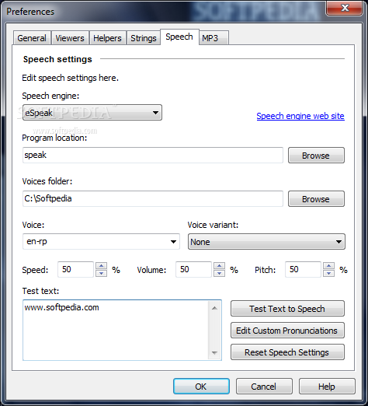
Task: Increase Volume with the up arrow
Action: coord(219,266)
